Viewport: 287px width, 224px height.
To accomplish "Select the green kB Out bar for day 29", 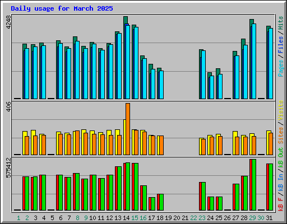I will click(254, 185).
